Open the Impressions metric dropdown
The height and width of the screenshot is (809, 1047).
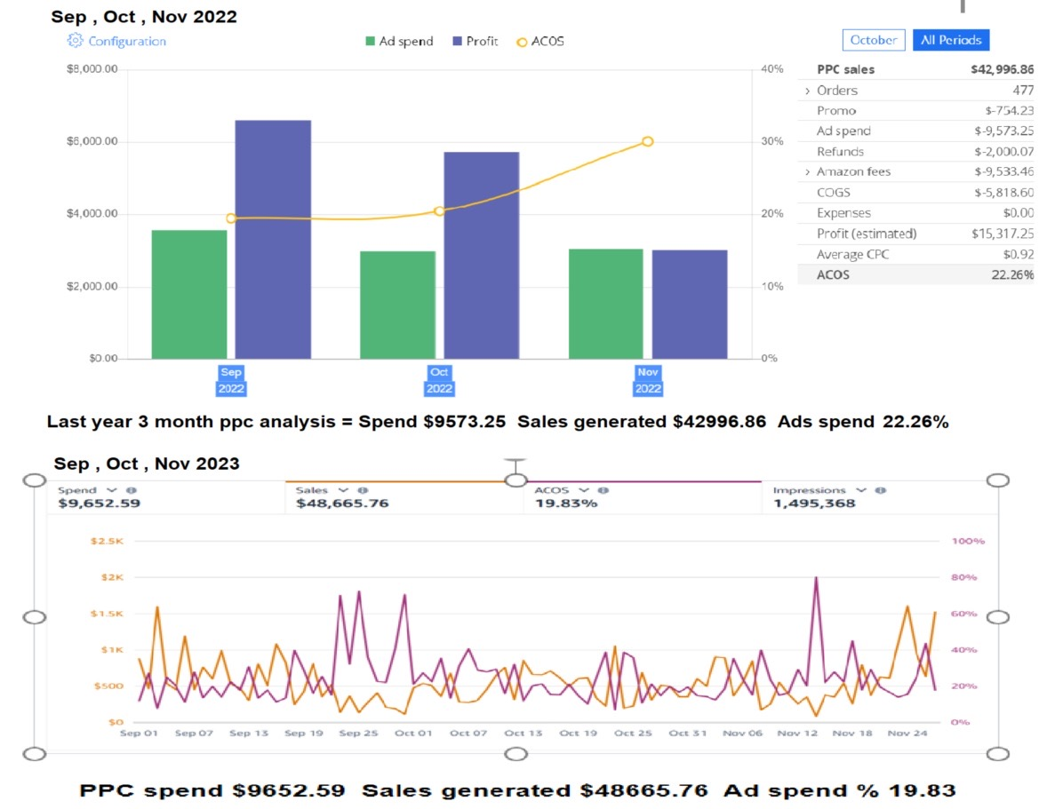(x=861, y=490)
